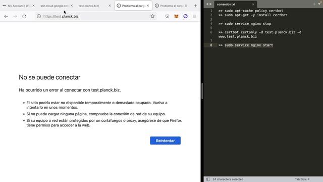
Task: Open editor tab list dropdown arrow
Action: pyautogui.click(x=319, y=4)
